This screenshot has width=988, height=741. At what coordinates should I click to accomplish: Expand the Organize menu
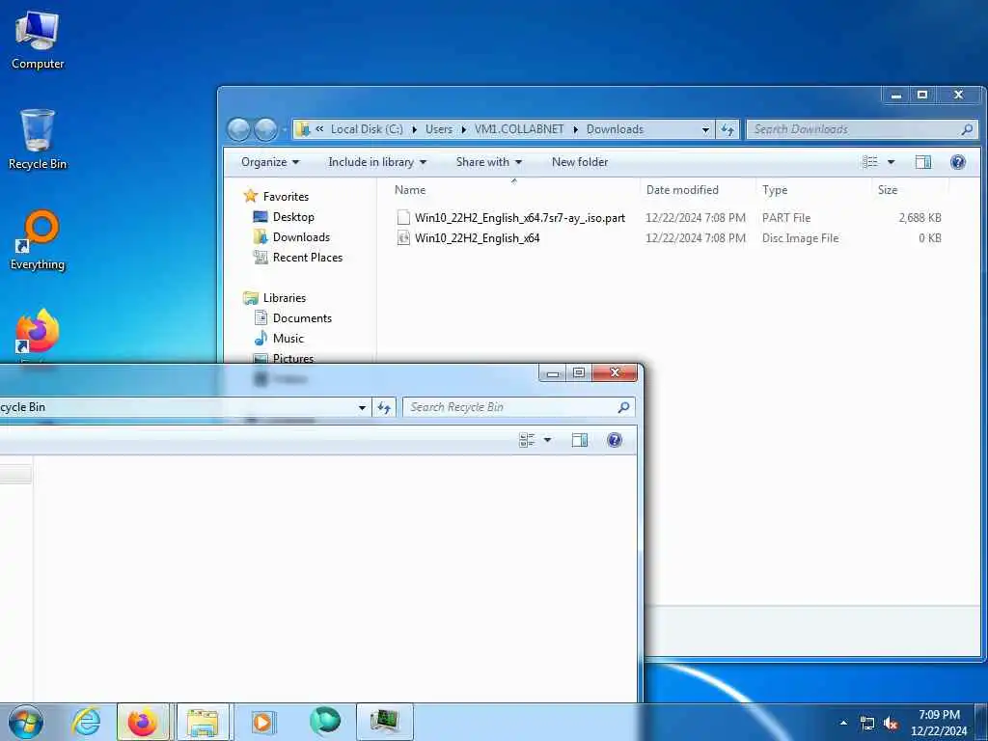(270, 162)
